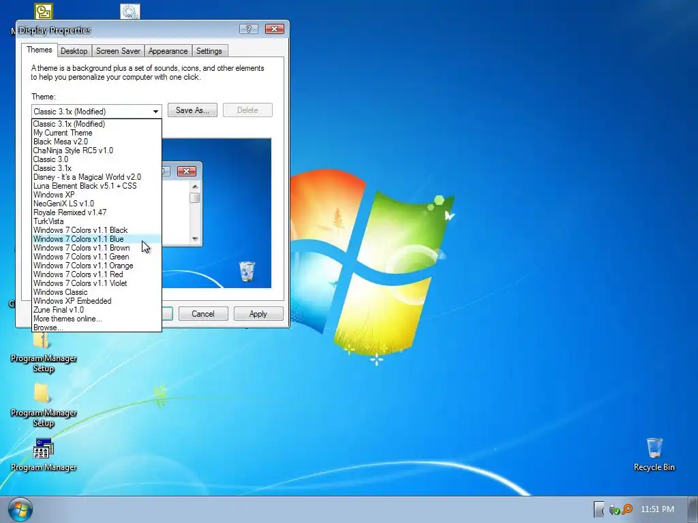Click Browse... at the list bottom
Image resolution: width=698 pixels, height=523 pixels.
tap(97, 328)
